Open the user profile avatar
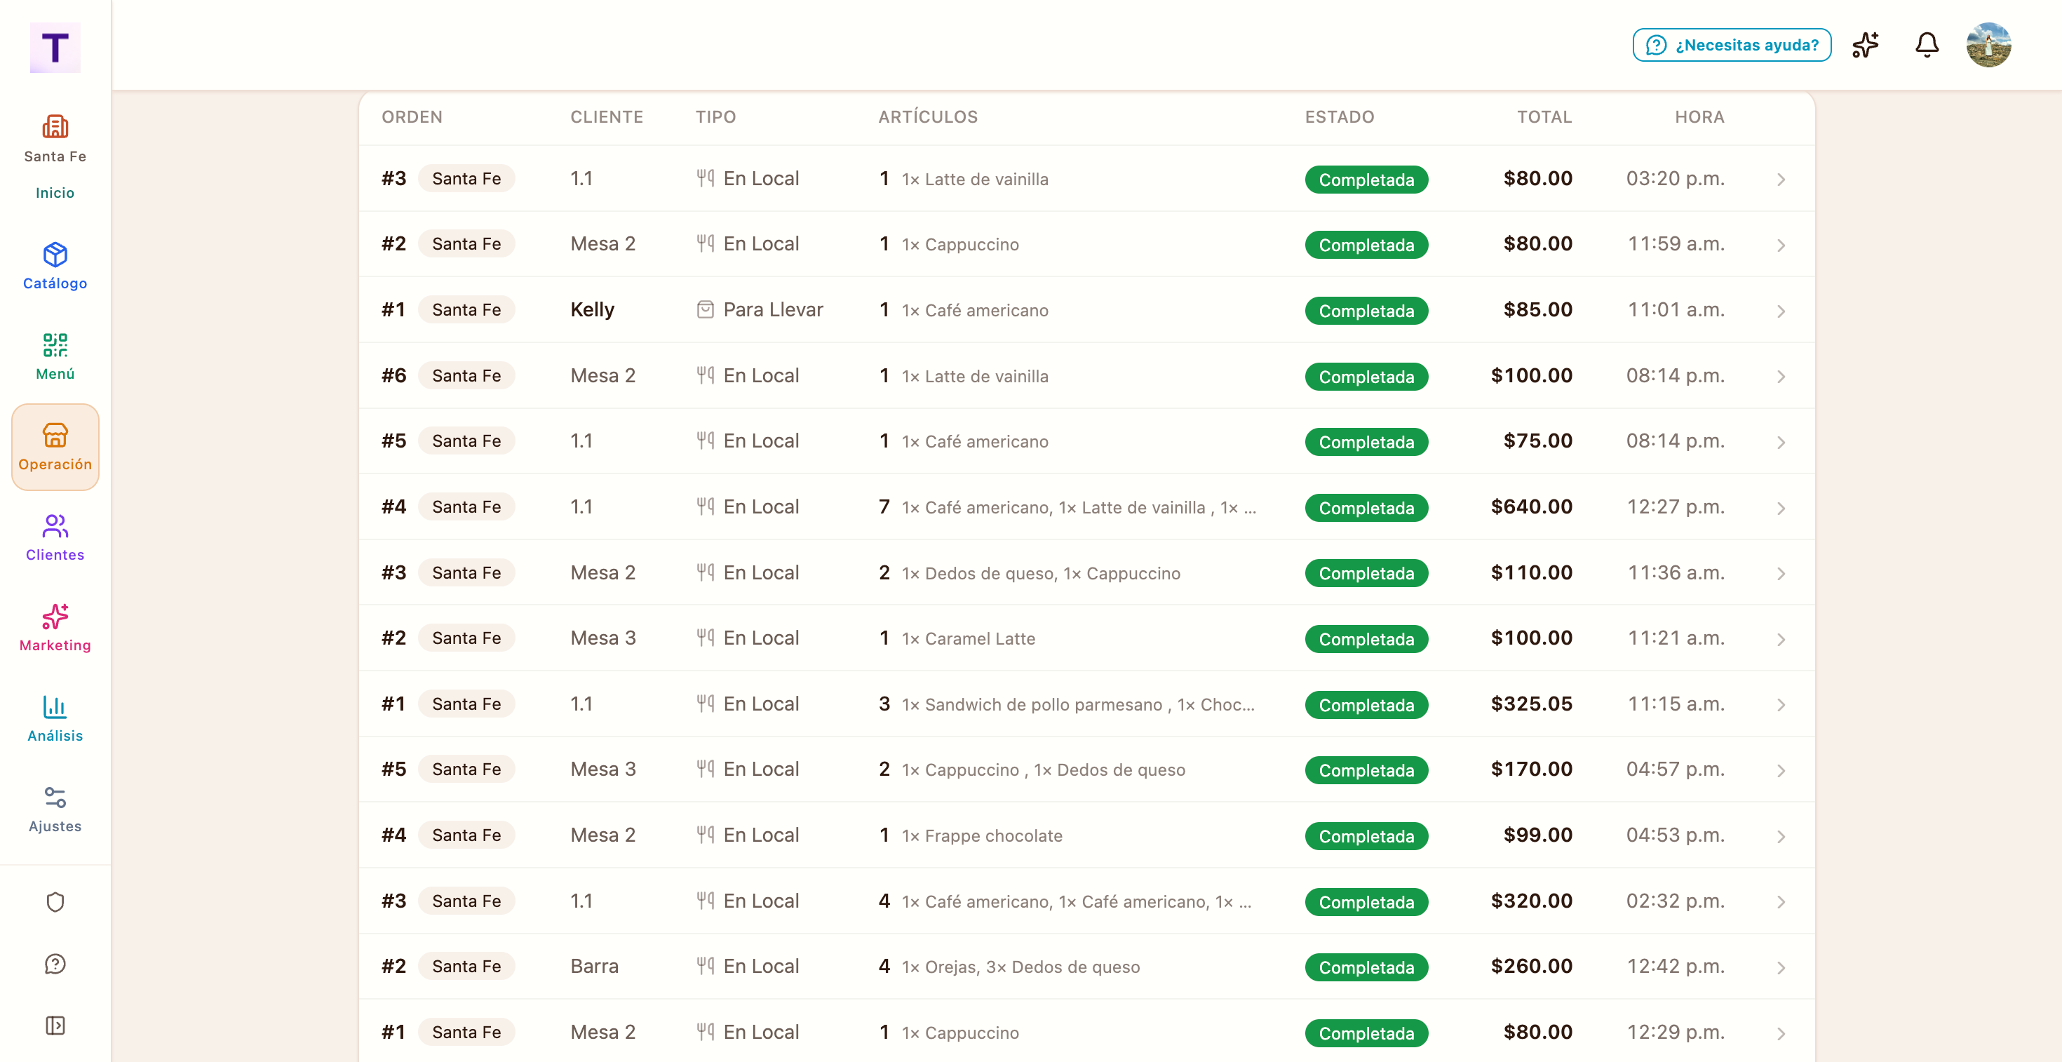Image resolution: width=2062 pixels, height=1062 pixels. point(1988,45)
